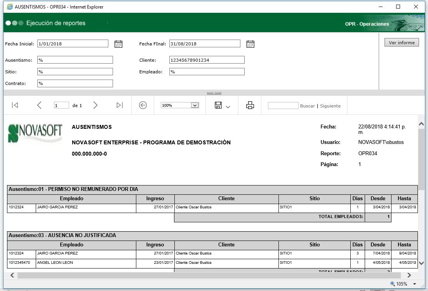Click the Siguiente search link
The image size is (428, 291).
pos(330,106)
